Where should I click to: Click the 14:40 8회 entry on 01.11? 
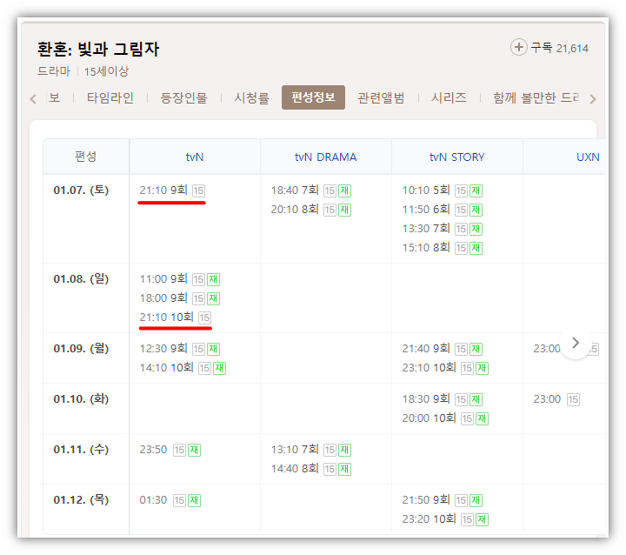click(311, 469)
